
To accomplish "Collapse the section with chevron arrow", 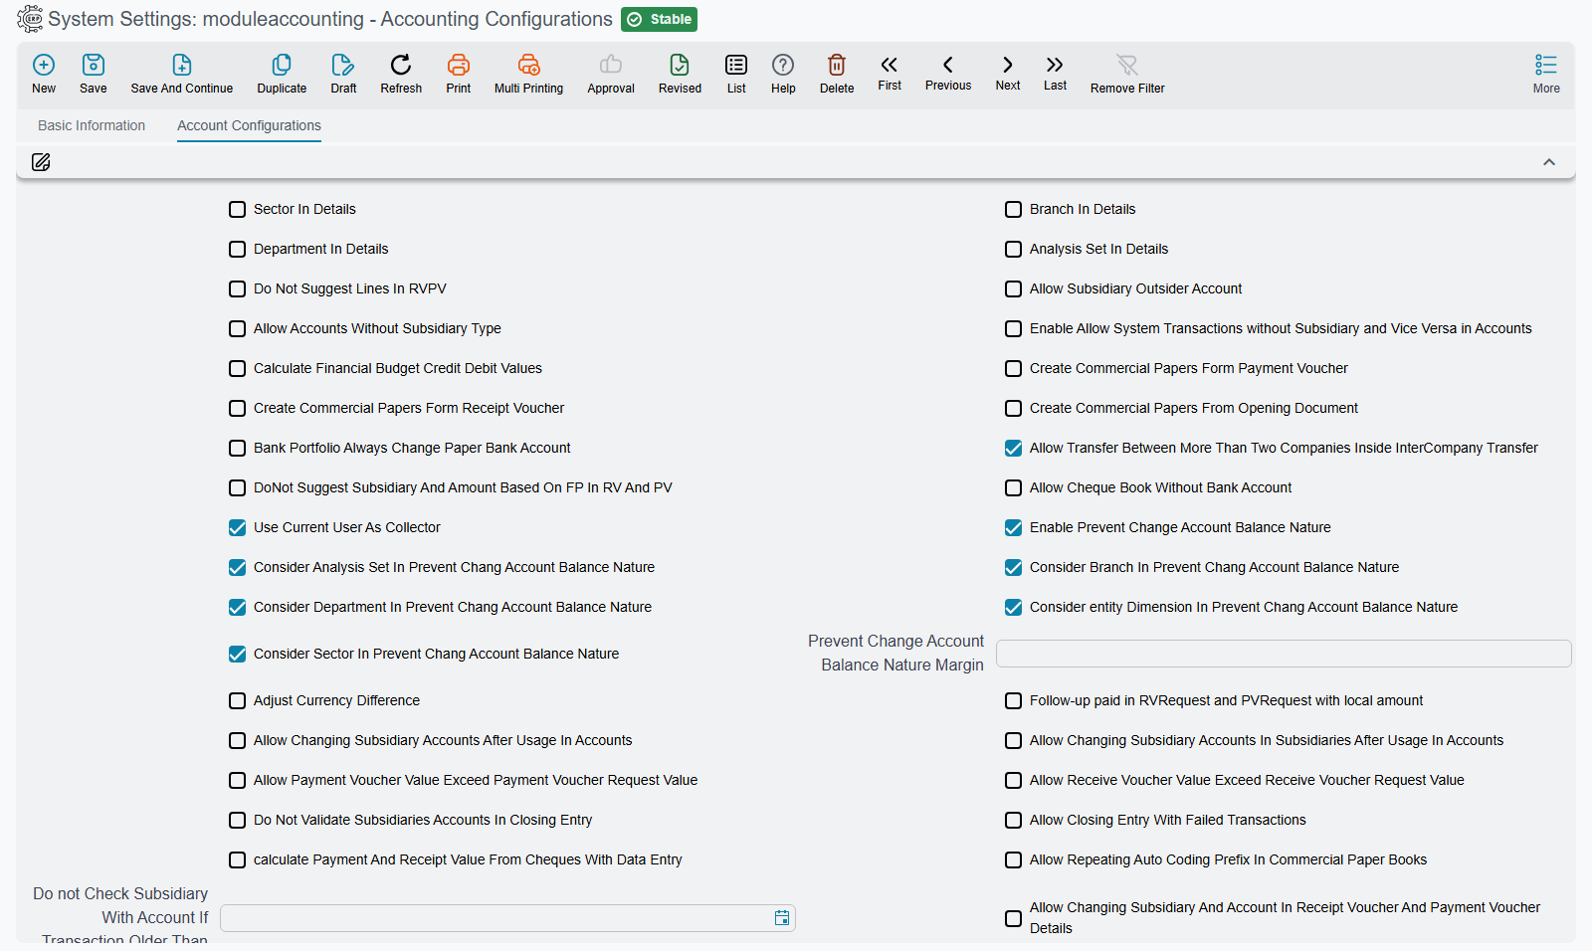I will 1549,162.
